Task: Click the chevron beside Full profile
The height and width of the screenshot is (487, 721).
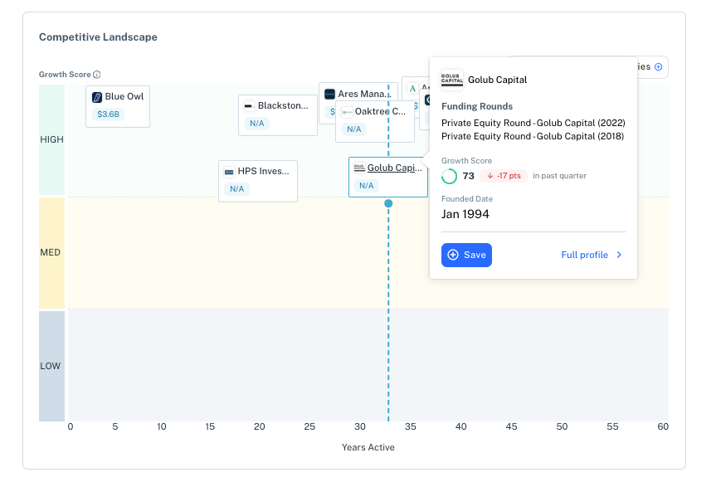Action: click(x=619, y=255)
